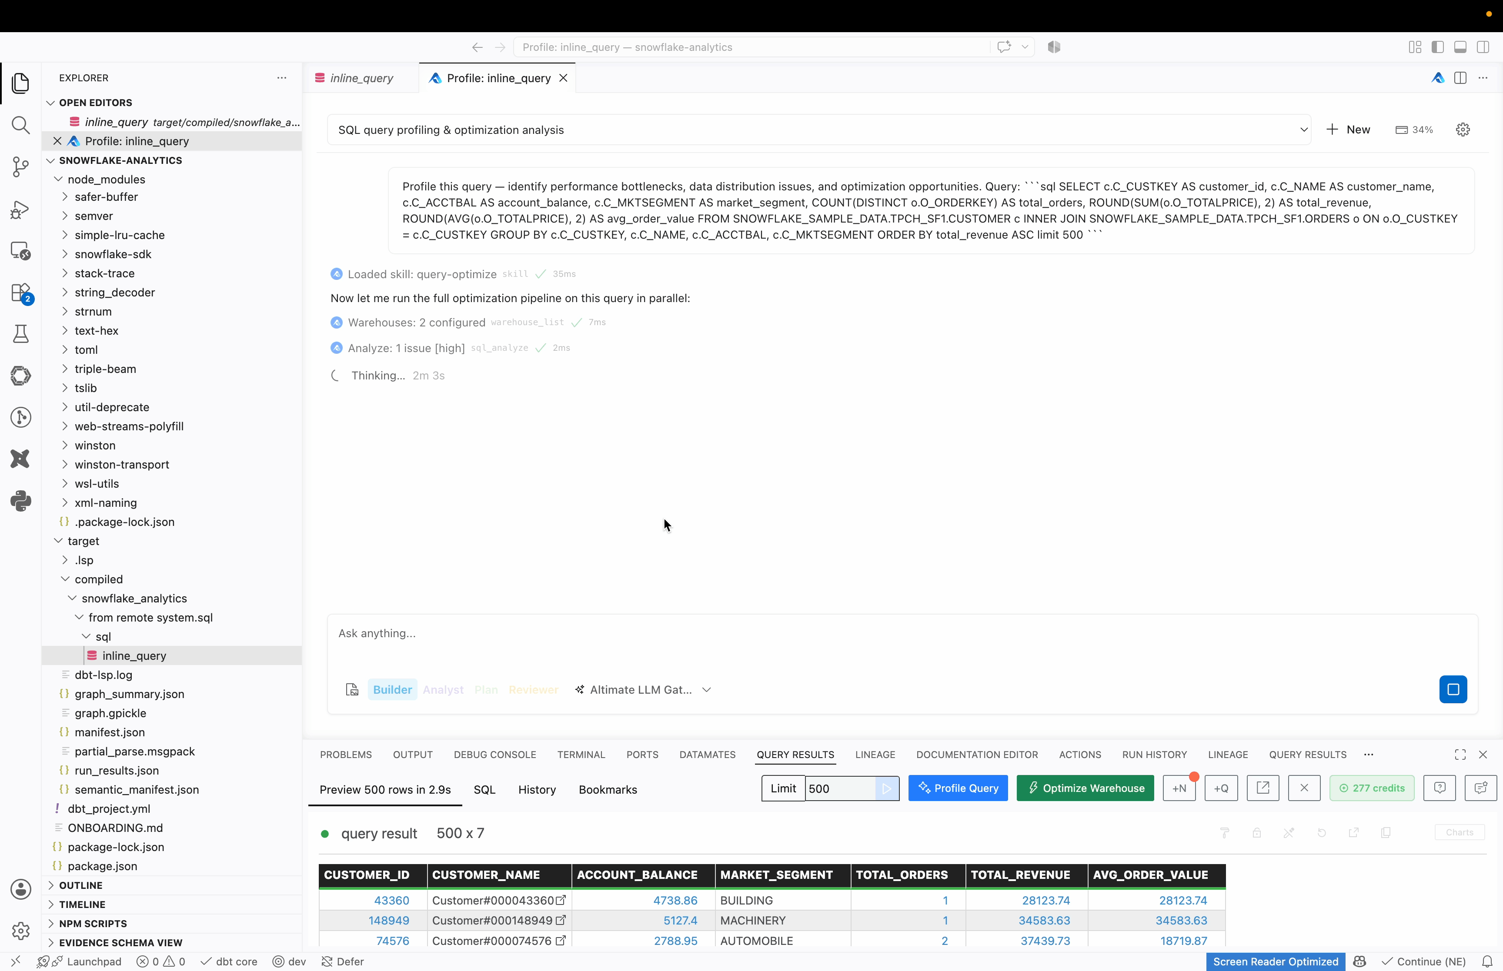The image size is (1503, 971).
Task: Toggle Defer in the status bar
Action: (x=342, y=961)
